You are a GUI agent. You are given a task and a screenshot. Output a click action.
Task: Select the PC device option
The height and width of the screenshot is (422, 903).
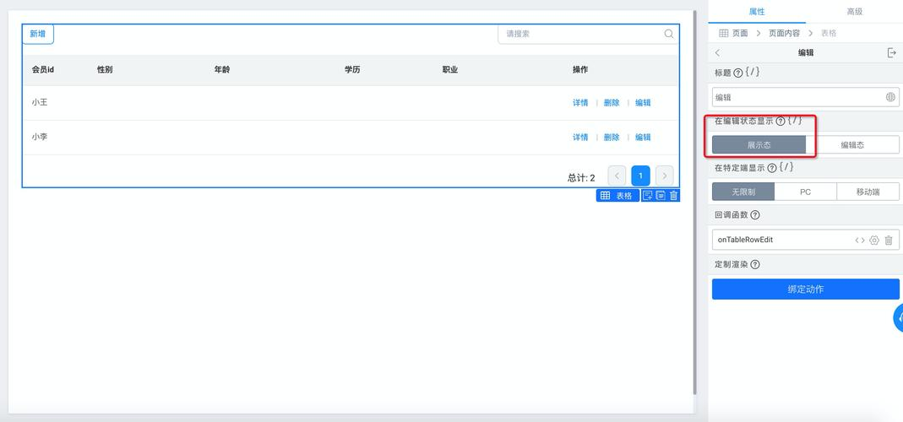pos(805,192)
